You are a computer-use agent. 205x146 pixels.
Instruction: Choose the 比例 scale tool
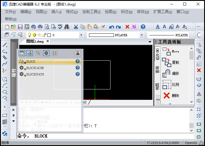171,84
